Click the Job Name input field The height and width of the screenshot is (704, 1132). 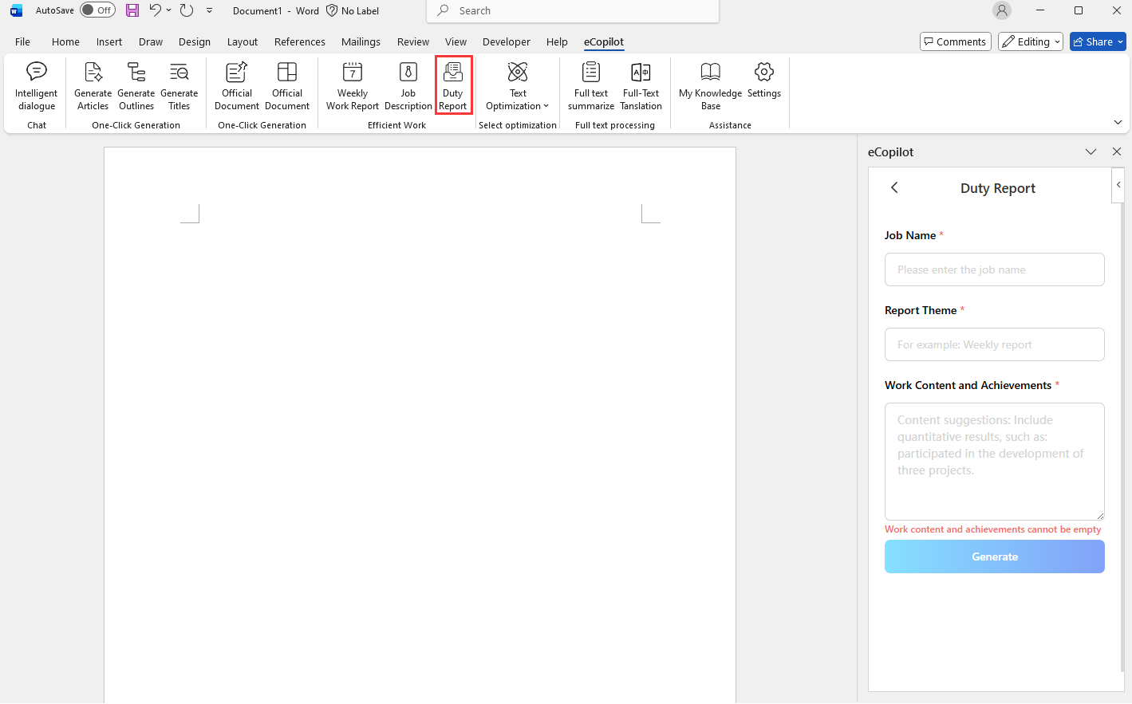994,269
